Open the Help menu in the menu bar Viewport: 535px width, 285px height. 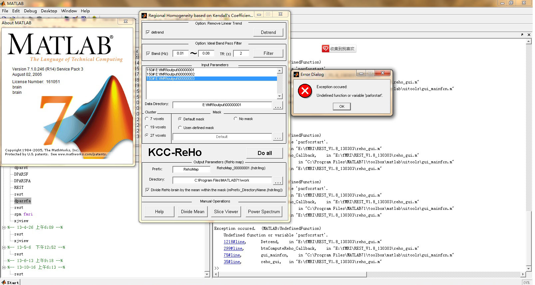85,11
